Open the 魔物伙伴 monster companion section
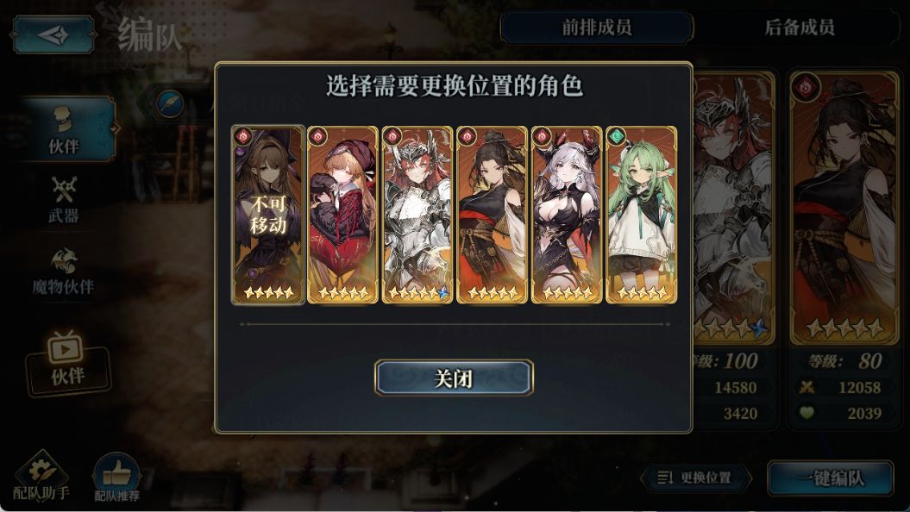Viewport: 910px width, 512px height. (x=63, y=271)
